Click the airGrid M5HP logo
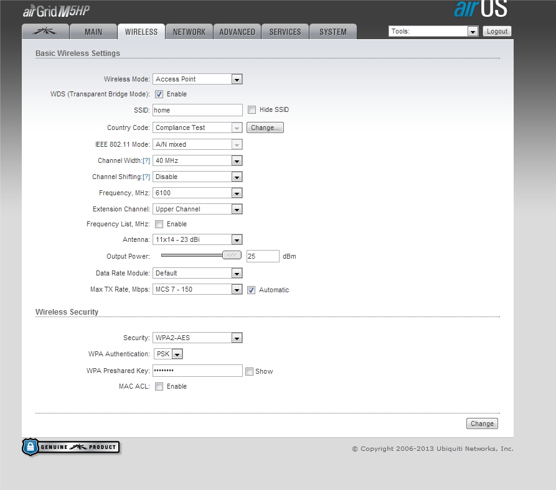The height and width of the screenshot is (490, 556). click(57, 11)
